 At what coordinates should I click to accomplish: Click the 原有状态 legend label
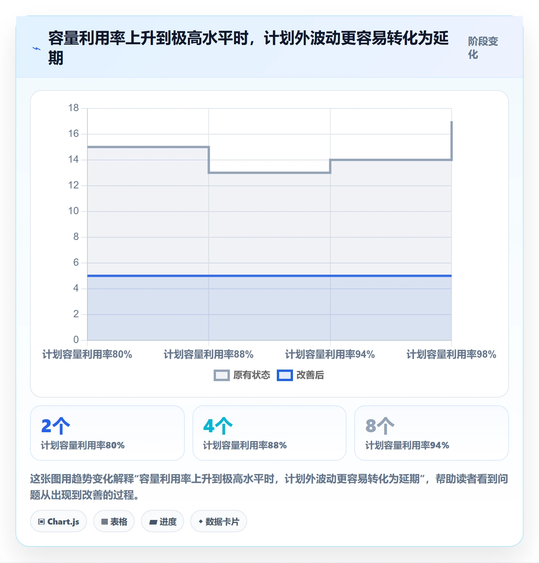pyautogui.click(x=252, y=375)
